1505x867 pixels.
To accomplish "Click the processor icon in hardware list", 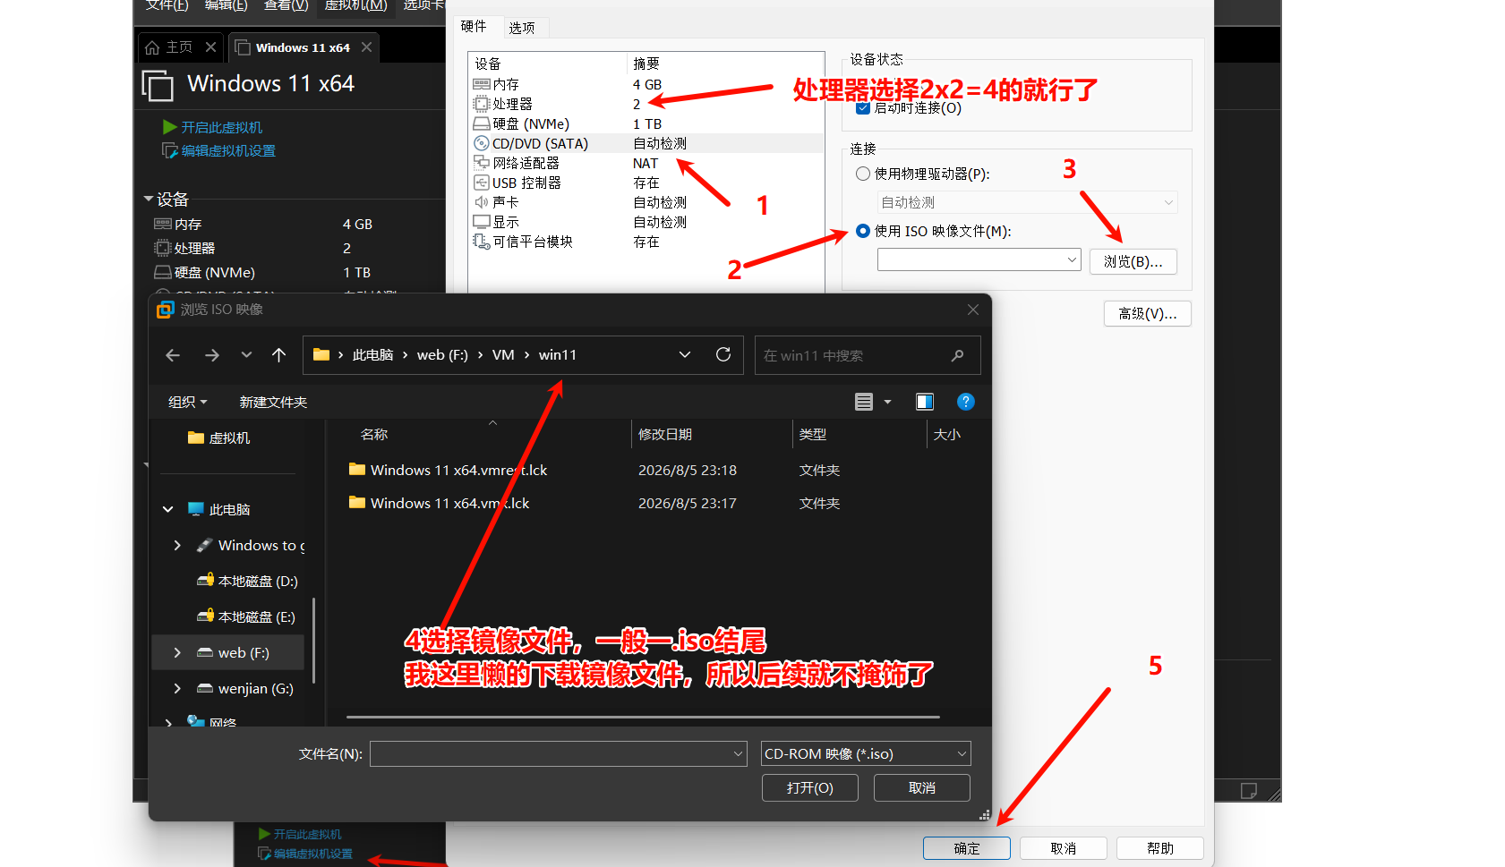I will coord(482,104).
